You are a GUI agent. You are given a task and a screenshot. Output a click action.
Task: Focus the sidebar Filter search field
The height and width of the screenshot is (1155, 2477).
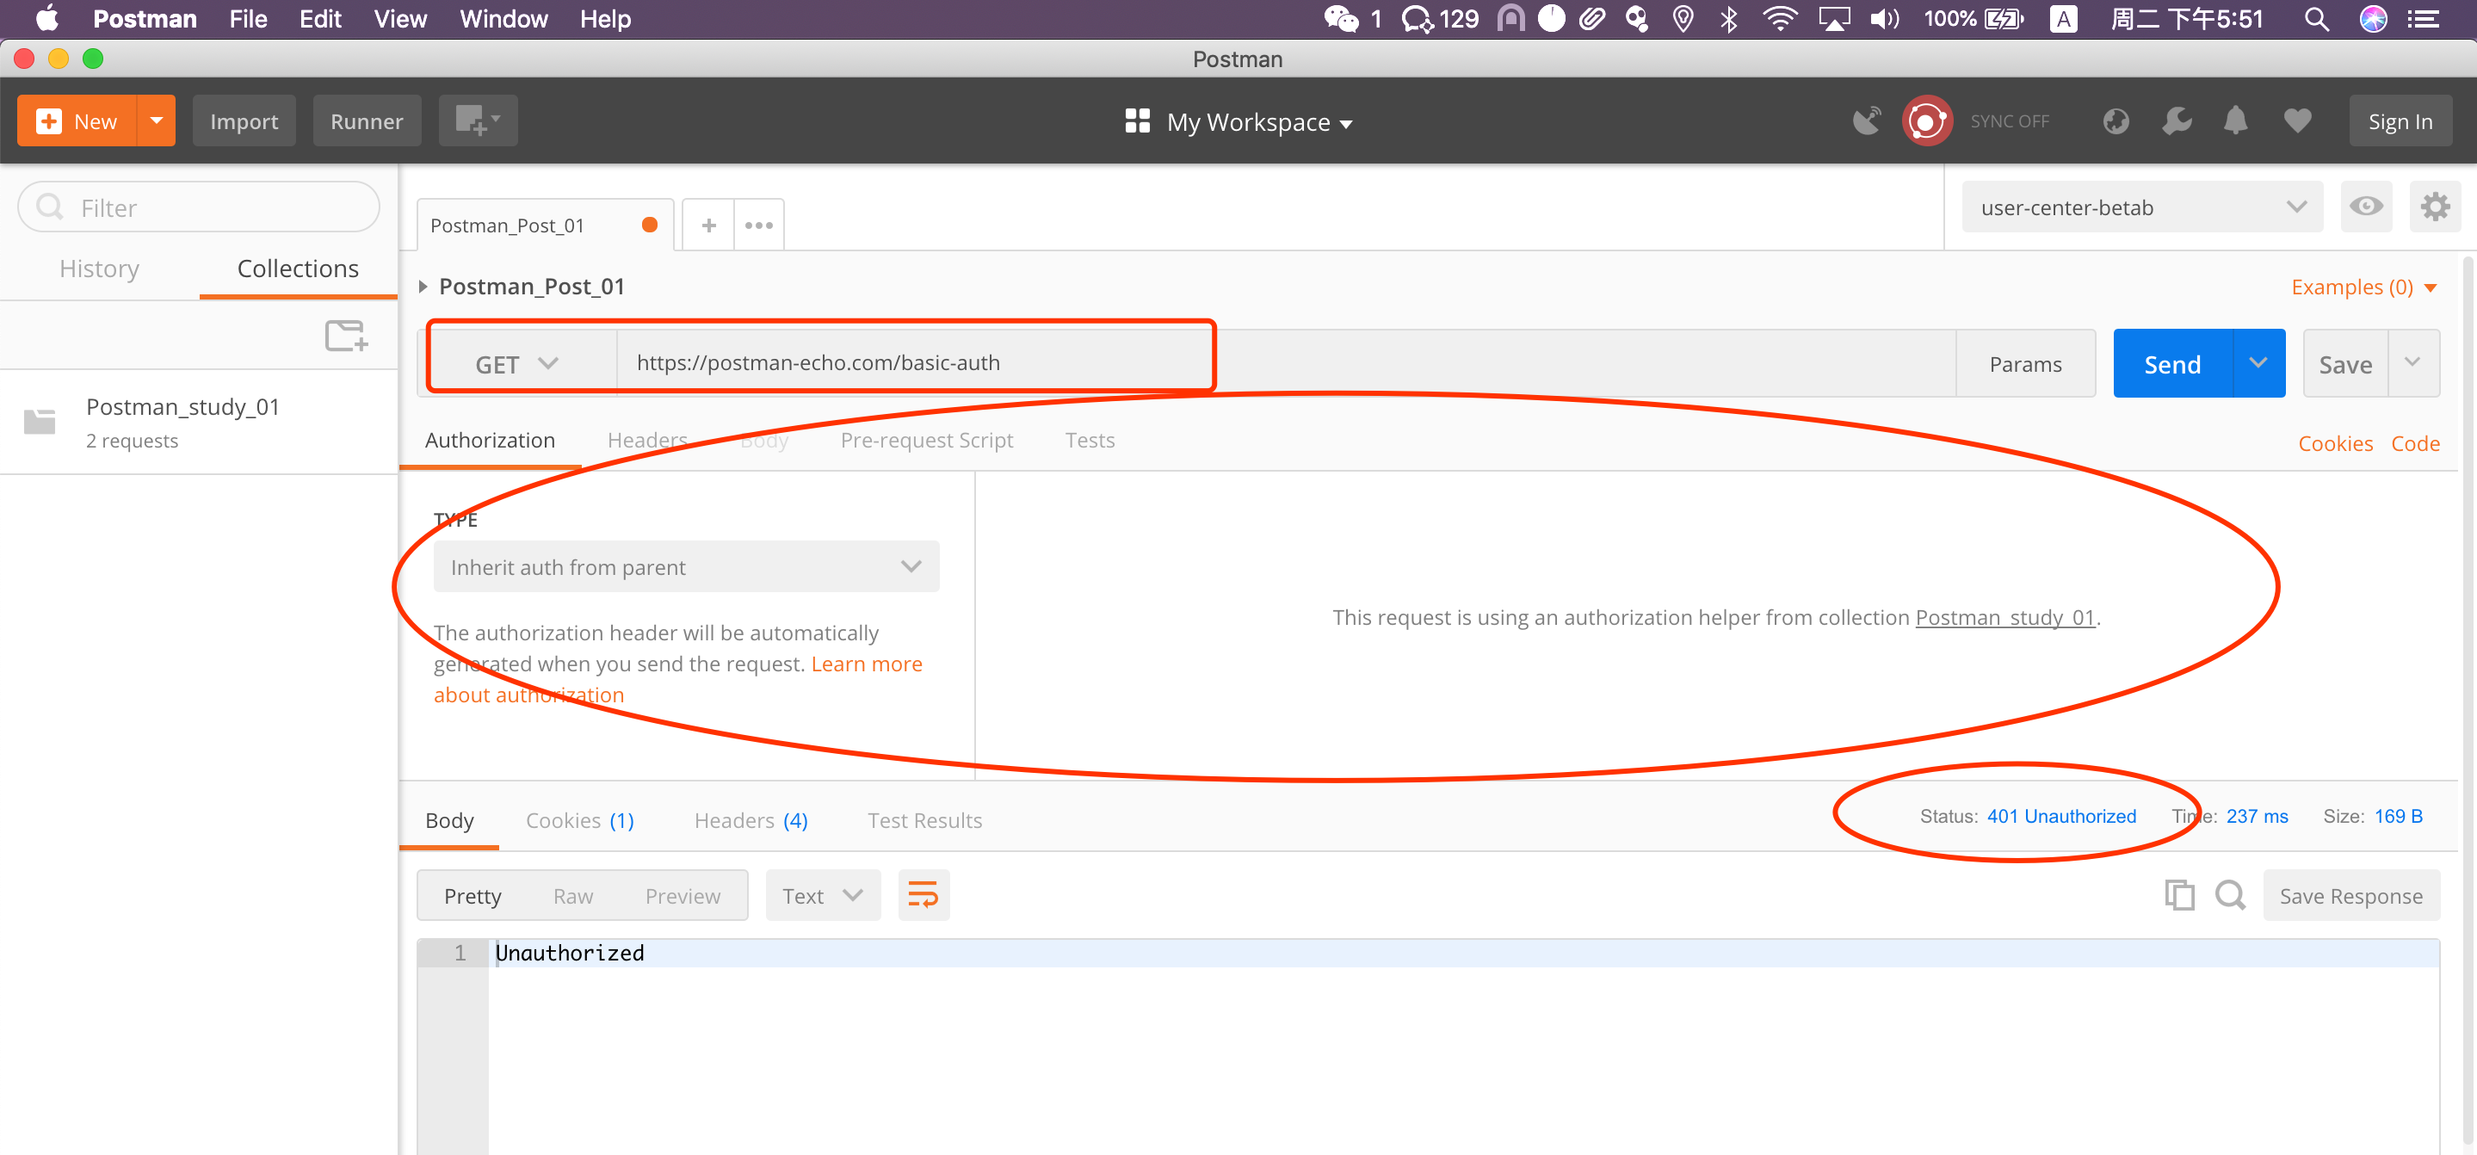coord(199,207)
